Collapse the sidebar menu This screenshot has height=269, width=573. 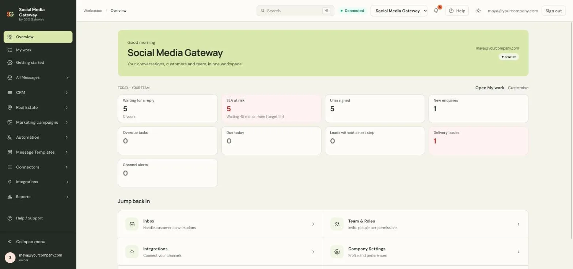coord(38,242)
